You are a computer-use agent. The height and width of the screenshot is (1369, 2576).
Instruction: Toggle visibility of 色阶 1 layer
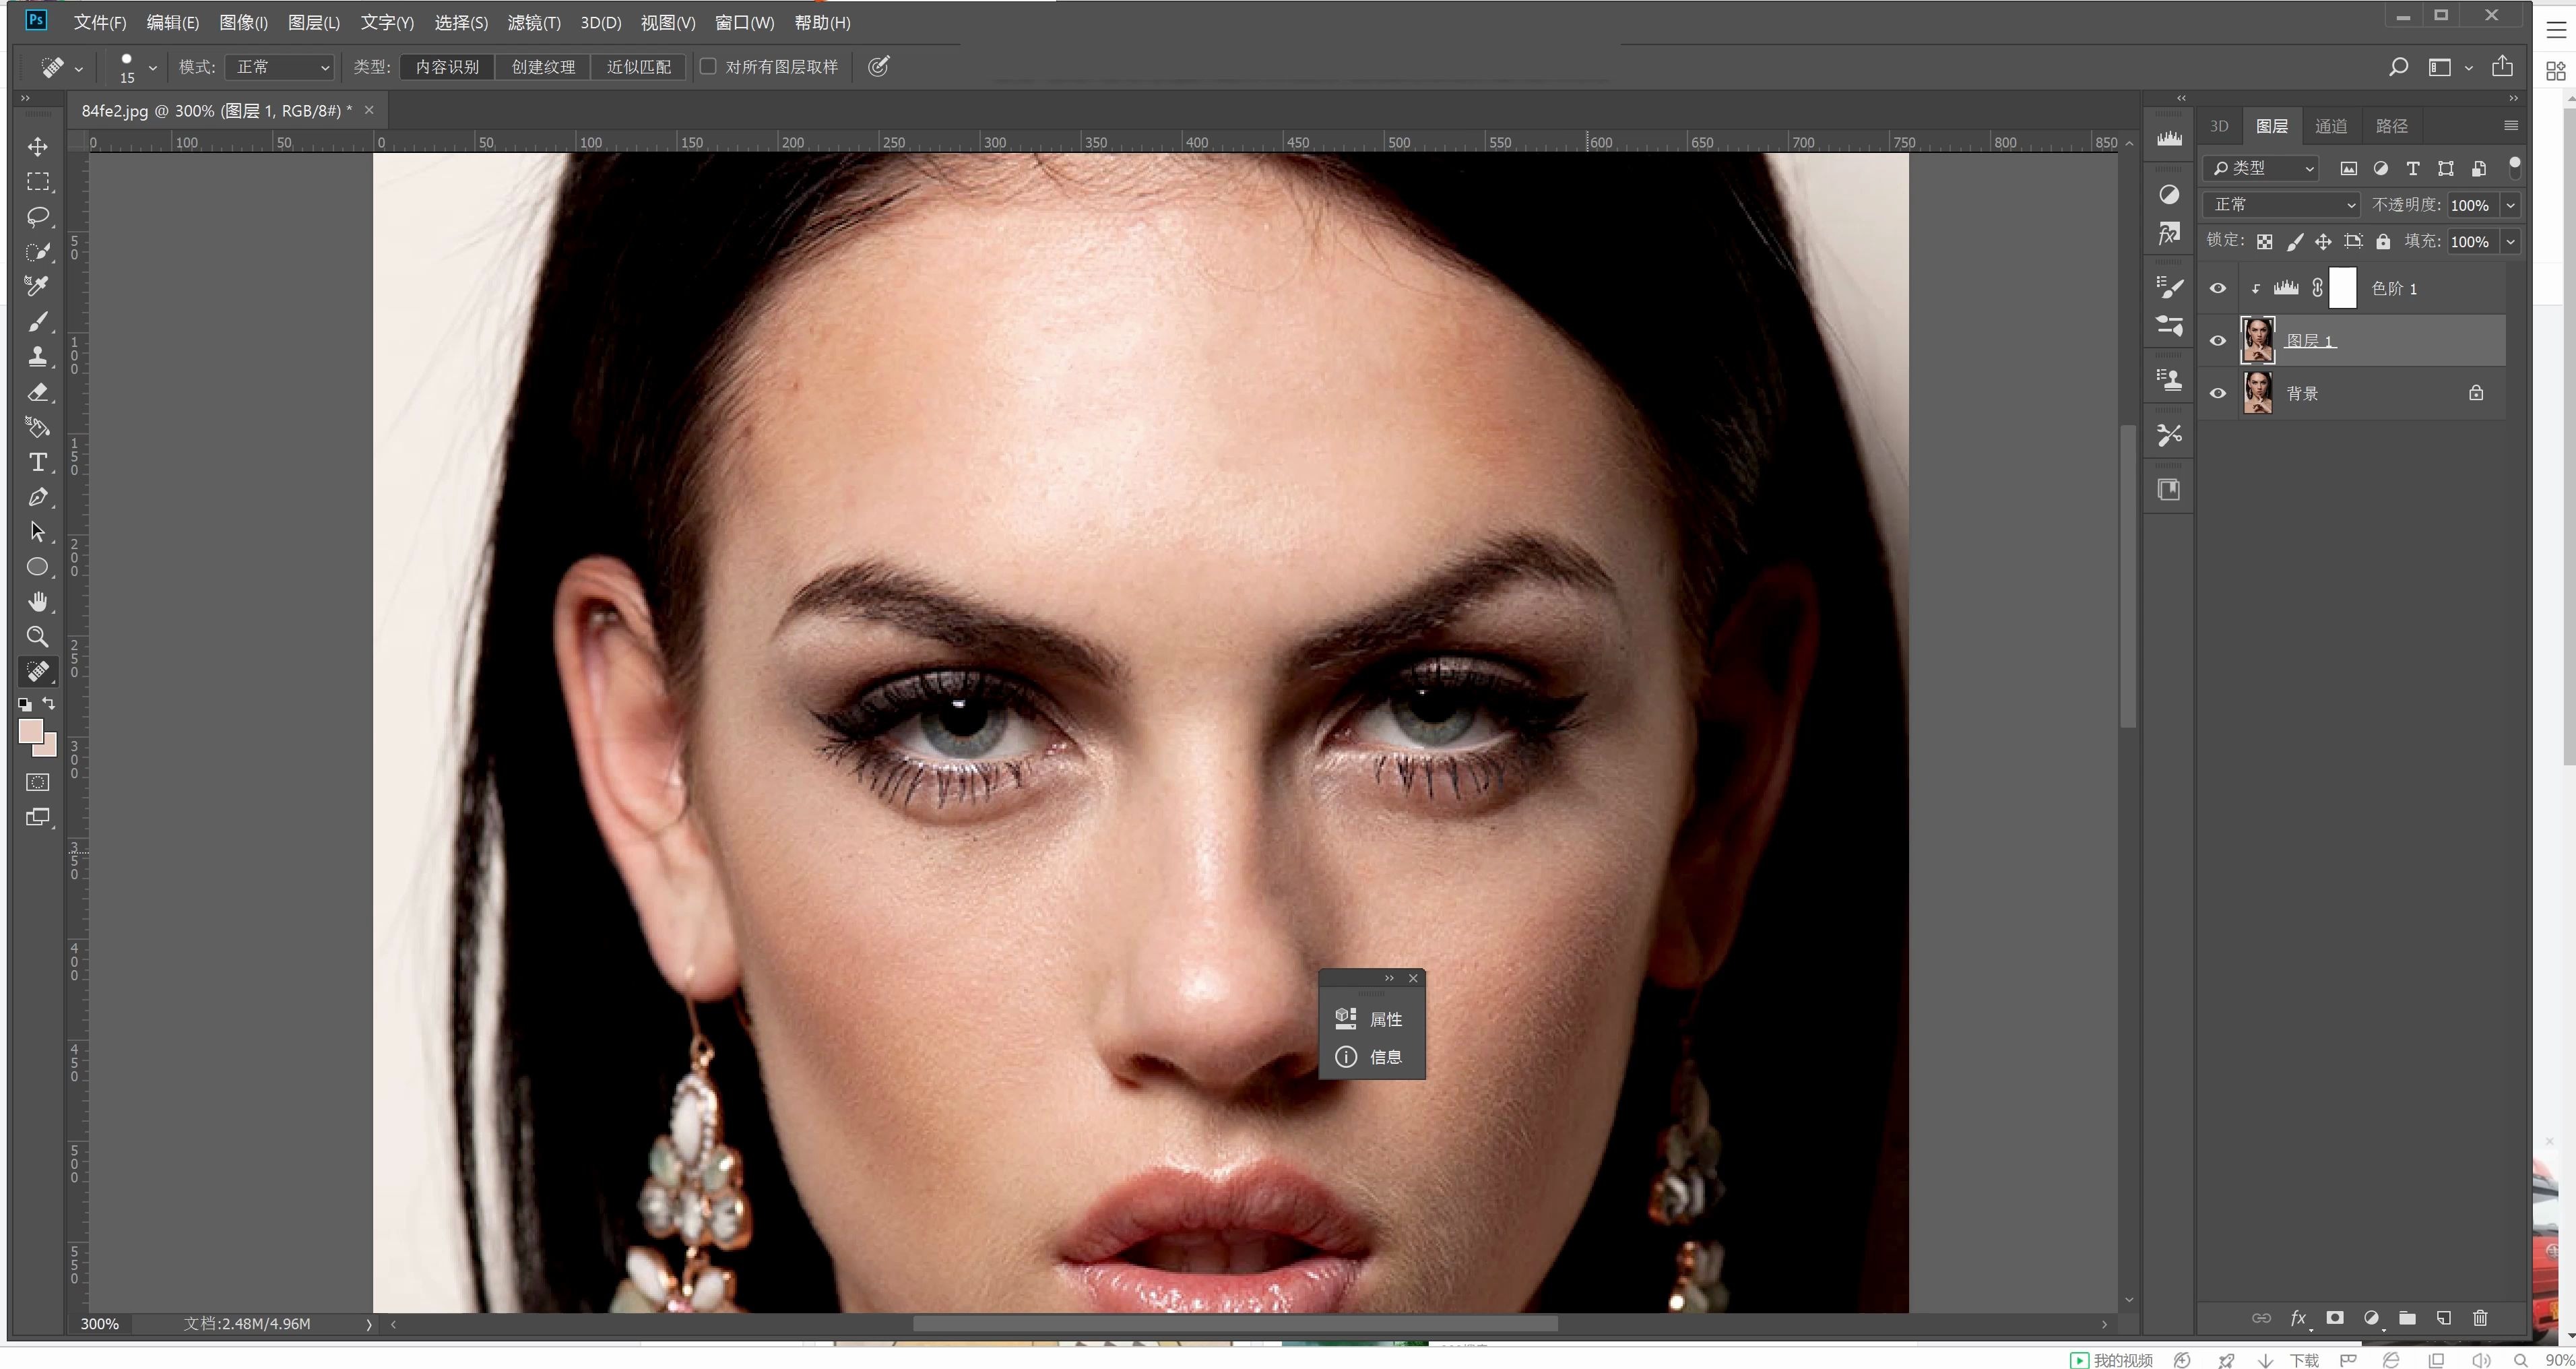(2217, 289)
